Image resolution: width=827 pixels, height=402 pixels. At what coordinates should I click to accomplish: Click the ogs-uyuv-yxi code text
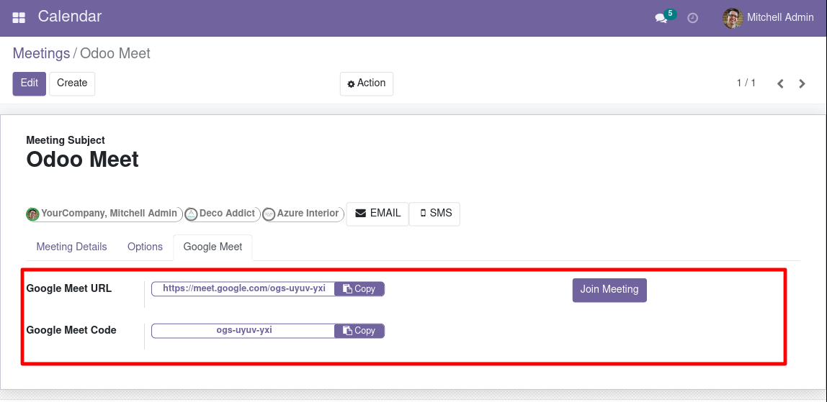click(x=244, y=330)
